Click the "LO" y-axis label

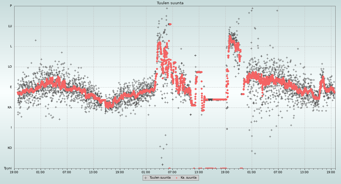[10, 67]
